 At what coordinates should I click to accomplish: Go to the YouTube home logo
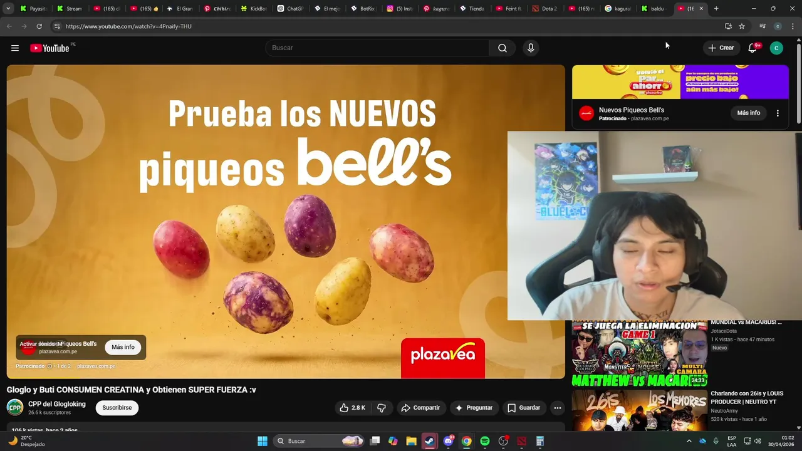49,48
